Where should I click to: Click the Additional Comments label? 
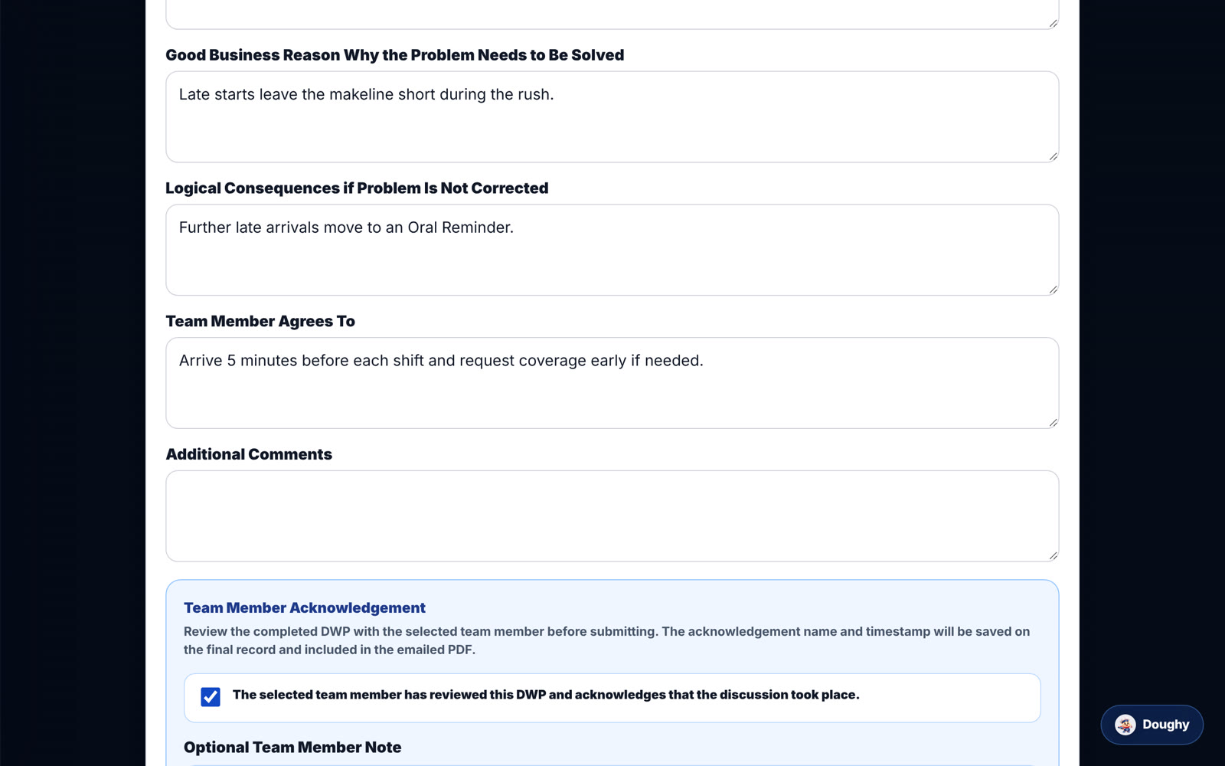pos(249,454)
